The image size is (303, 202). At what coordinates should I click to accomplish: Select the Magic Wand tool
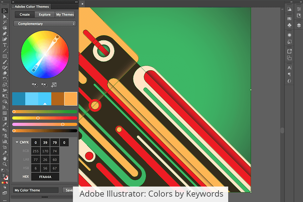click(x=5, y=22)
